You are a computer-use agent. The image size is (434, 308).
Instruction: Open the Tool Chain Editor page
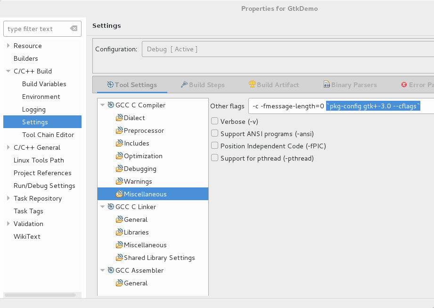tap(48, 135)
